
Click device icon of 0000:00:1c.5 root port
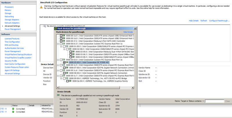64,65
